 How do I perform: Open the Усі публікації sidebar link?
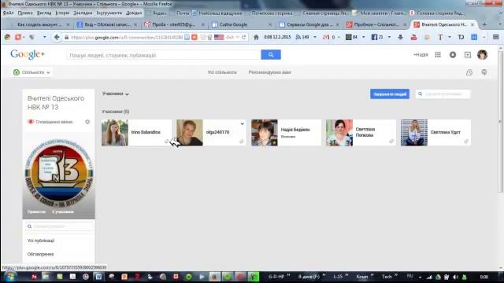[x=41, y=241]
